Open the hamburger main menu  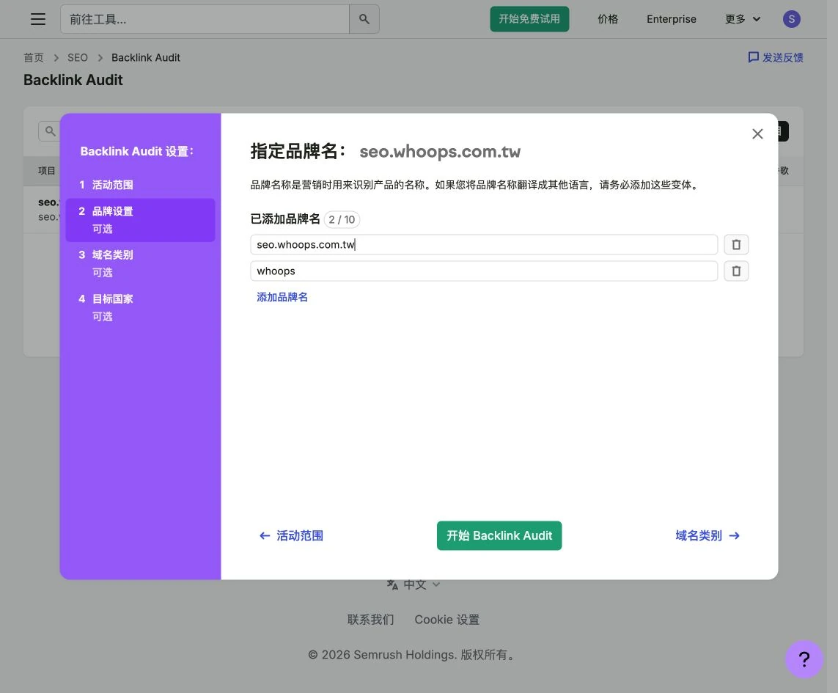point(38,19)
